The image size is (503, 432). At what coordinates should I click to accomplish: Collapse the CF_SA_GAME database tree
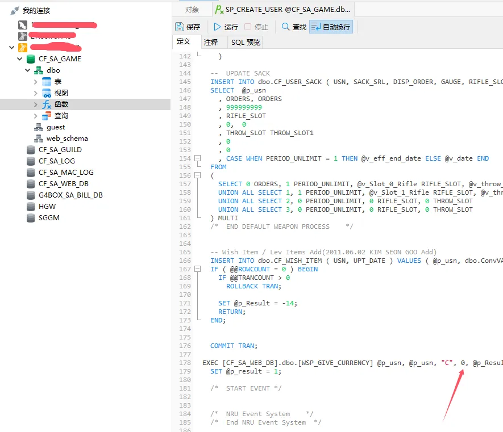[20, 59]
